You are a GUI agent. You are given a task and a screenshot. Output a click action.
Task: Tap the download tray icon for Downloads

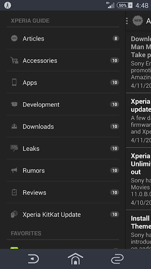(14, 127)
